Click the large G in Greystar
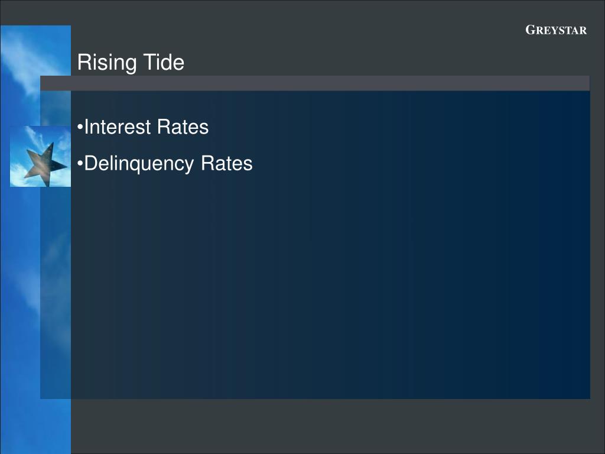605x454 pixels. [531, 30]
